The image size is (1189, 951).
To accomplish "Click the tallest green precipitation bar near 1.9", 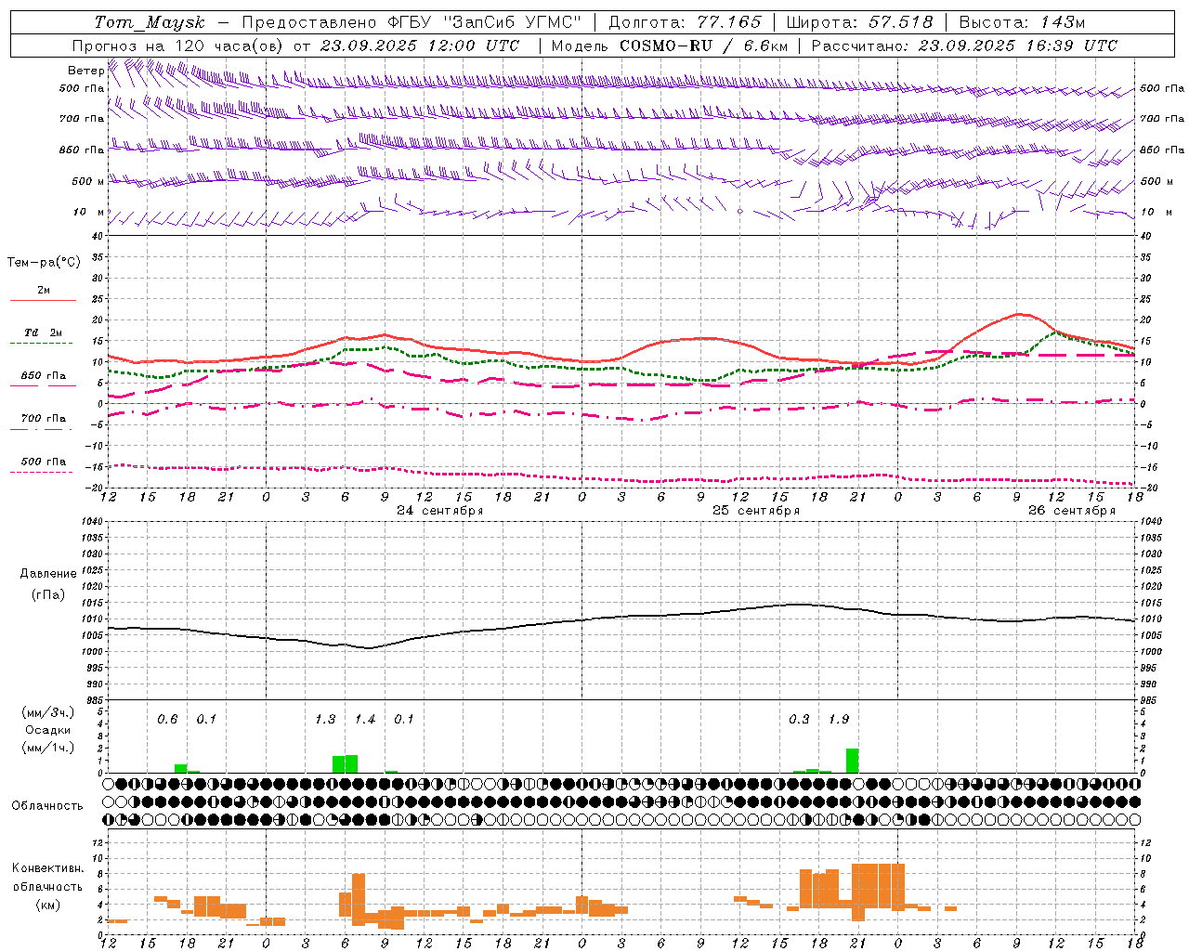I will click(x=852, y=761).
